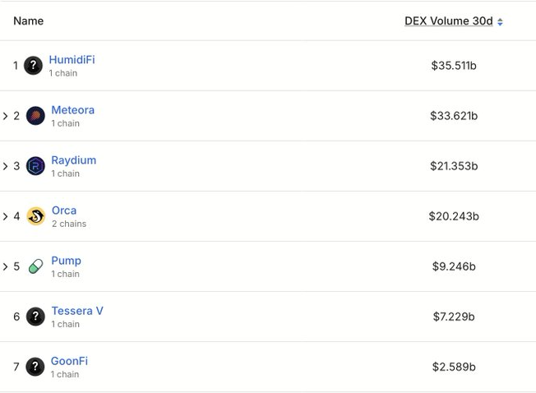Open the Raydium protocol link
The height and width of the screenshot is (393, 536).
point(73,160)
